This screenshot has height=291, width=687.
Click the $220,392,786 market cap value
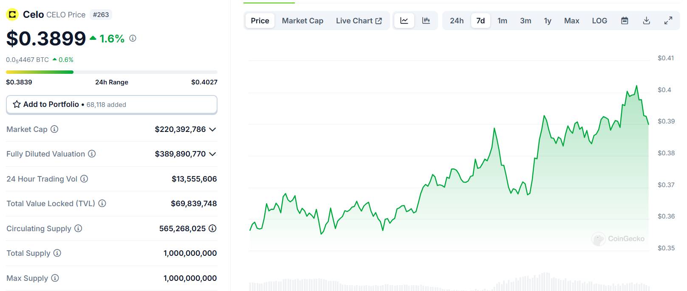coord(180,129)
